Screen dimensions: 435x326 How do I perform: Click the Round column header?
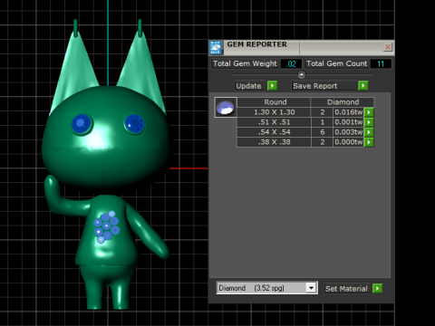click(274, 102)
